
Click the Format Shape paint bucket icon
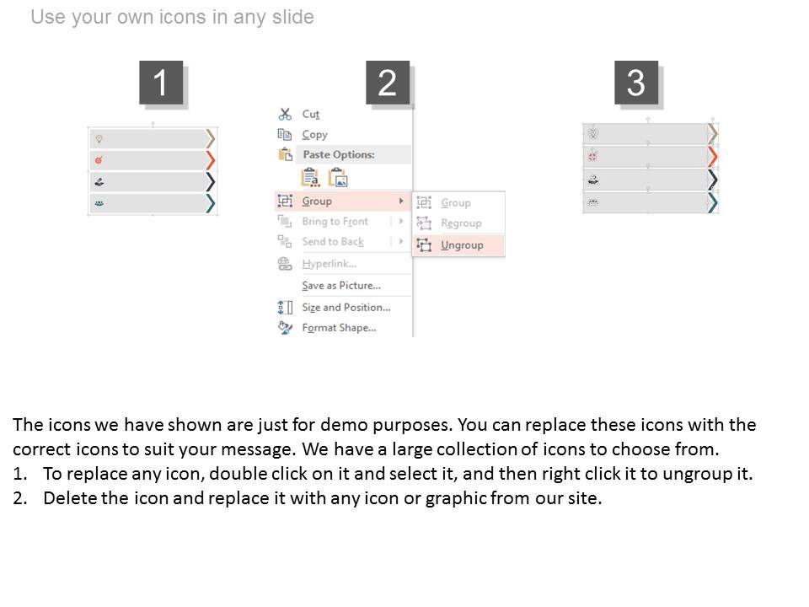click(285, 328)
